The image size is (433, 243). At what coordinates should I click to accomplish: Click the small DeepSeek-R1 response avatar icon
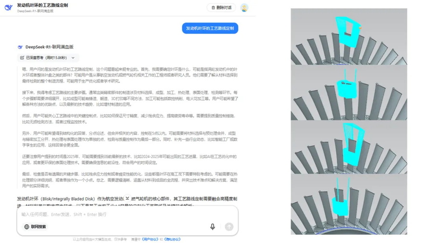20,47
